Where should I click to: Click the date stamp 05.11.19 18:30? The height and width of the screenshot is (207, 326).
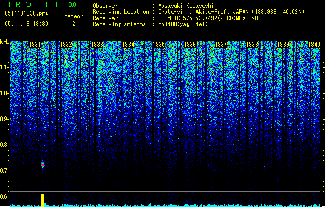pyautogui.click(x=26, y=24)
